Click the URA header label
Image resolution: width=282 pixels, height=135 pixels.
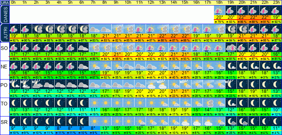(4, 3)
